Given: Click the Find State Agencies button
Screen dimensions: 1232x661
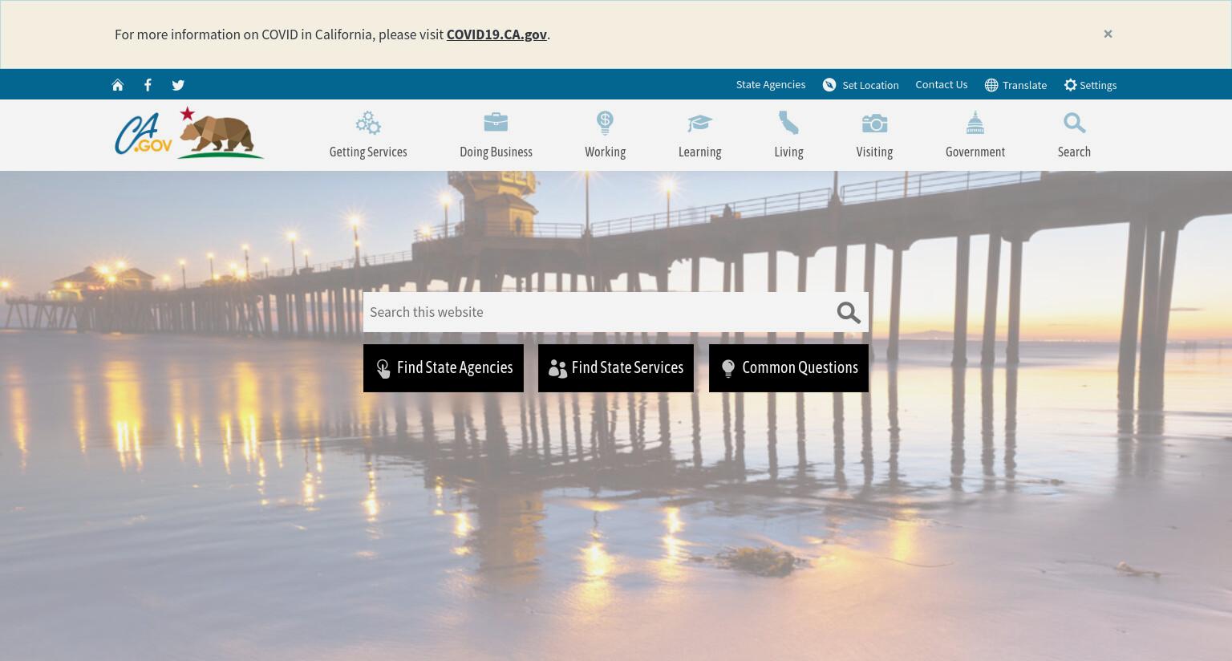Looking at the screenshot, I should (x=444, y=368).
